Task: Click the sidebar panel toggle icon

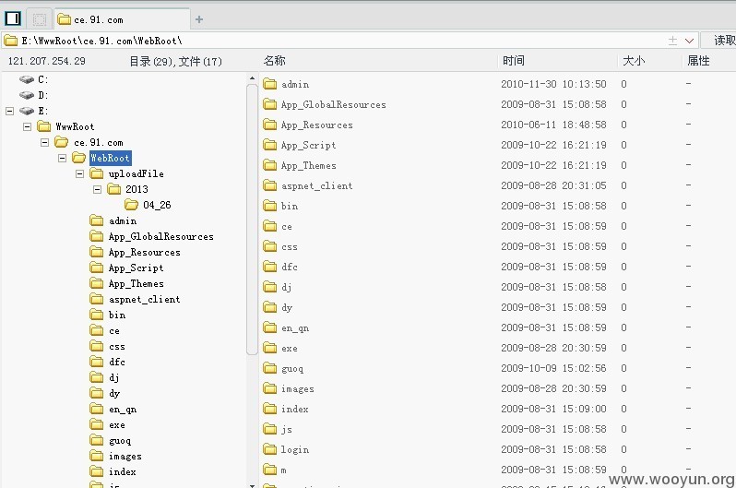Action: coord(13,18)
